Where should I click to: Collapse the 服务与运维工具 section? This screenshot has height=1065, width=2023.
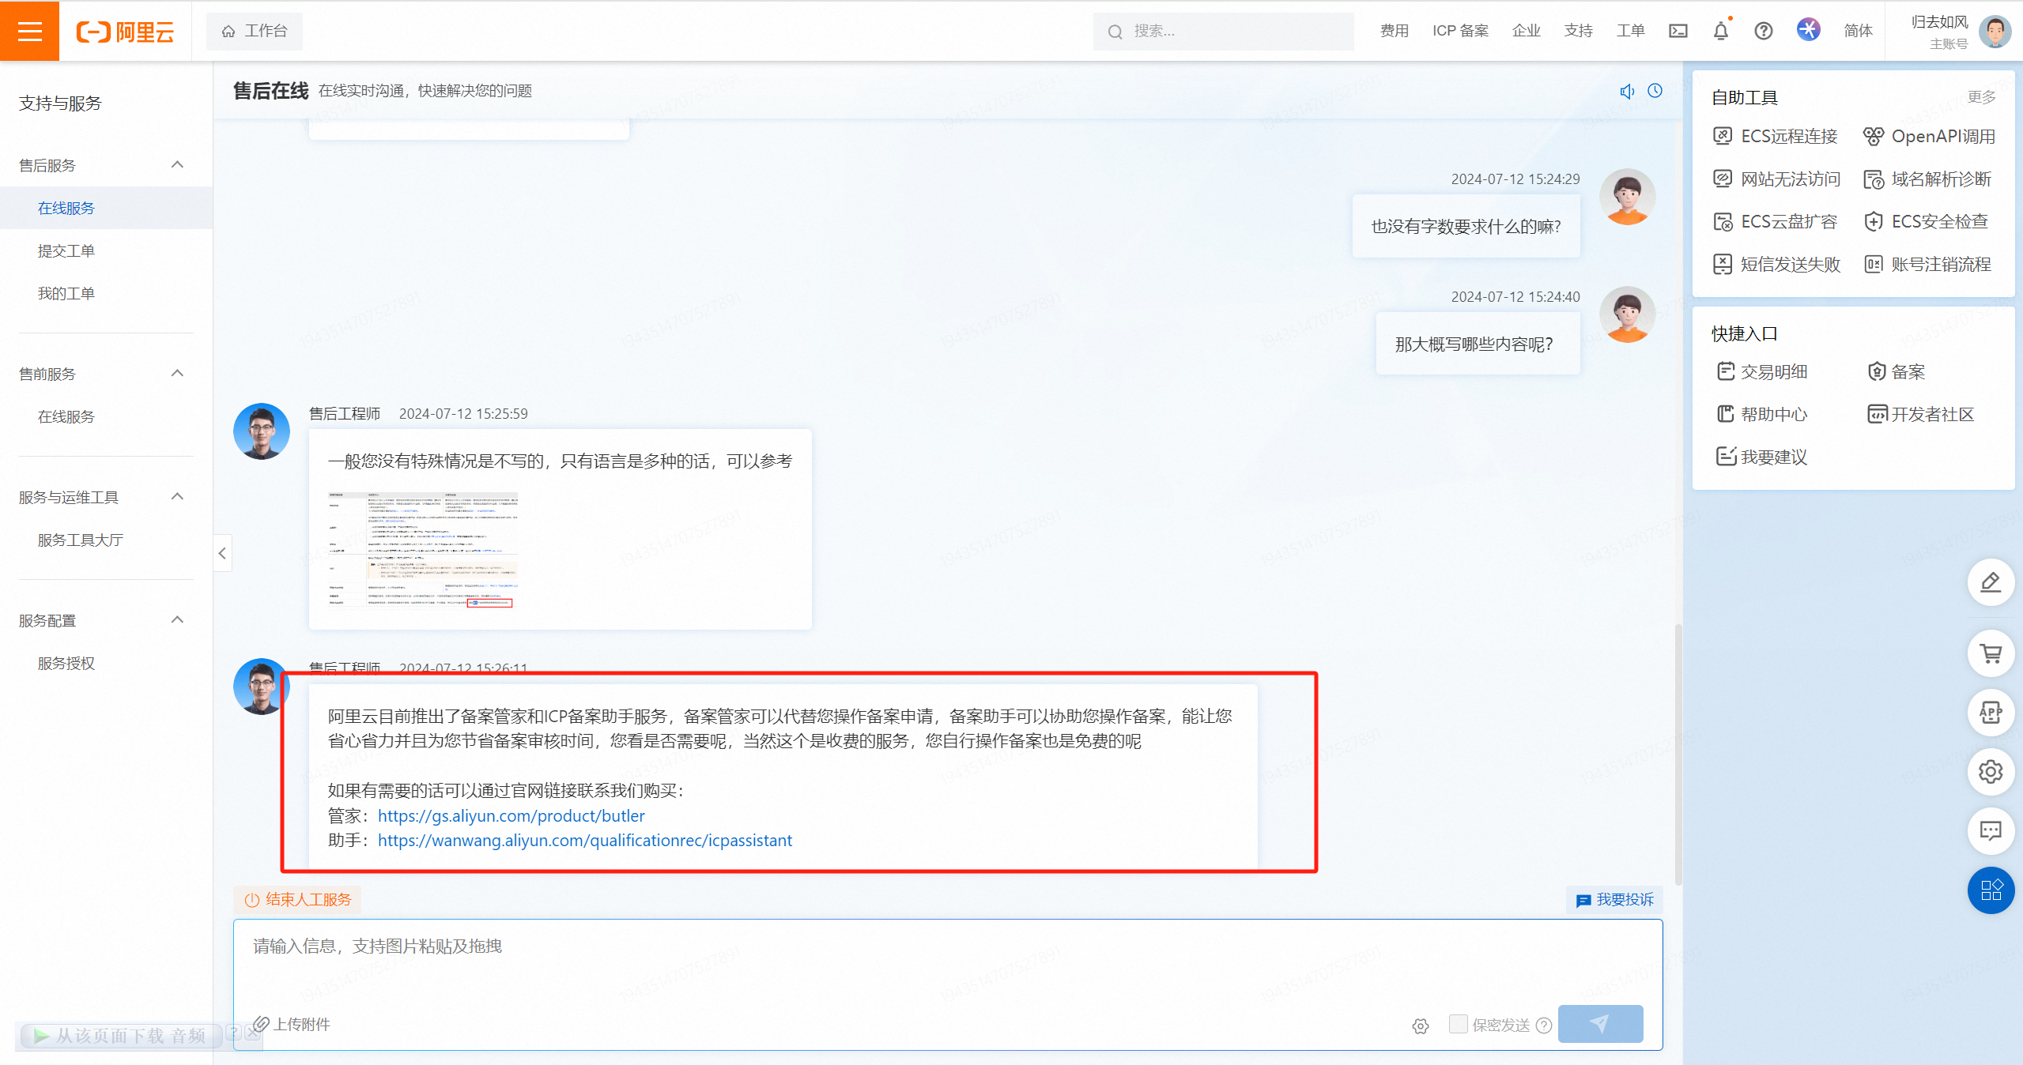tap(177, 497)
